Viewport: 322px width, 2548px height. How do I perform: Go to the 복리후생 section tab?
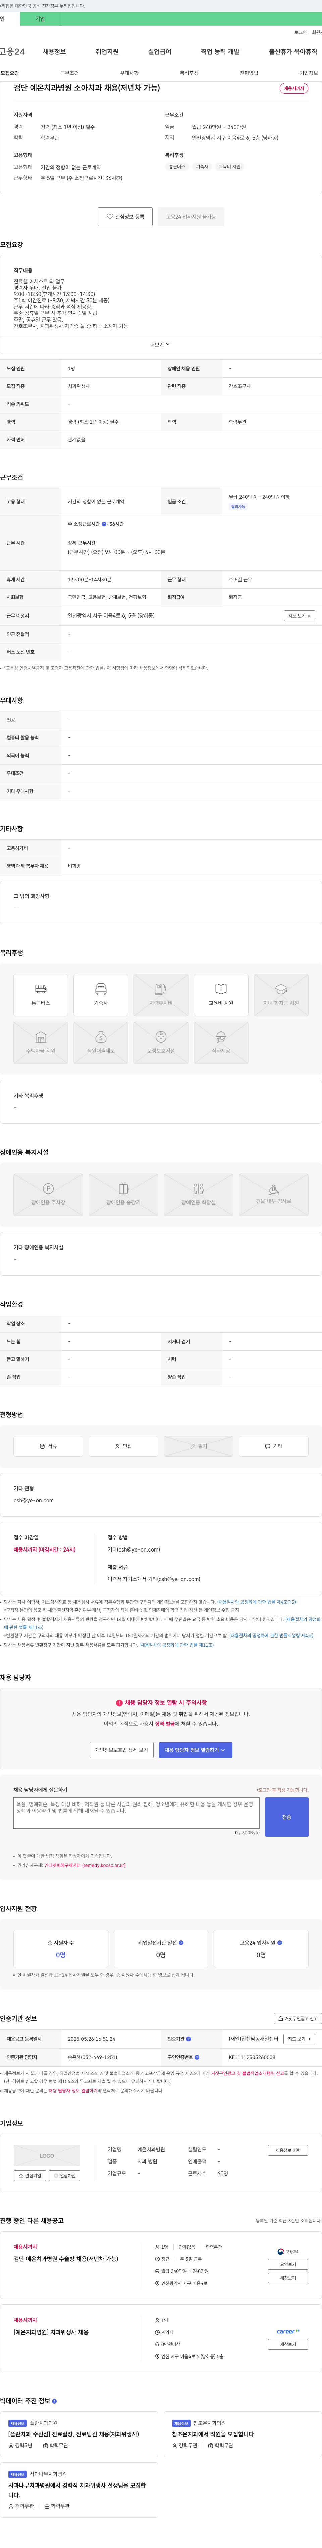189,73
